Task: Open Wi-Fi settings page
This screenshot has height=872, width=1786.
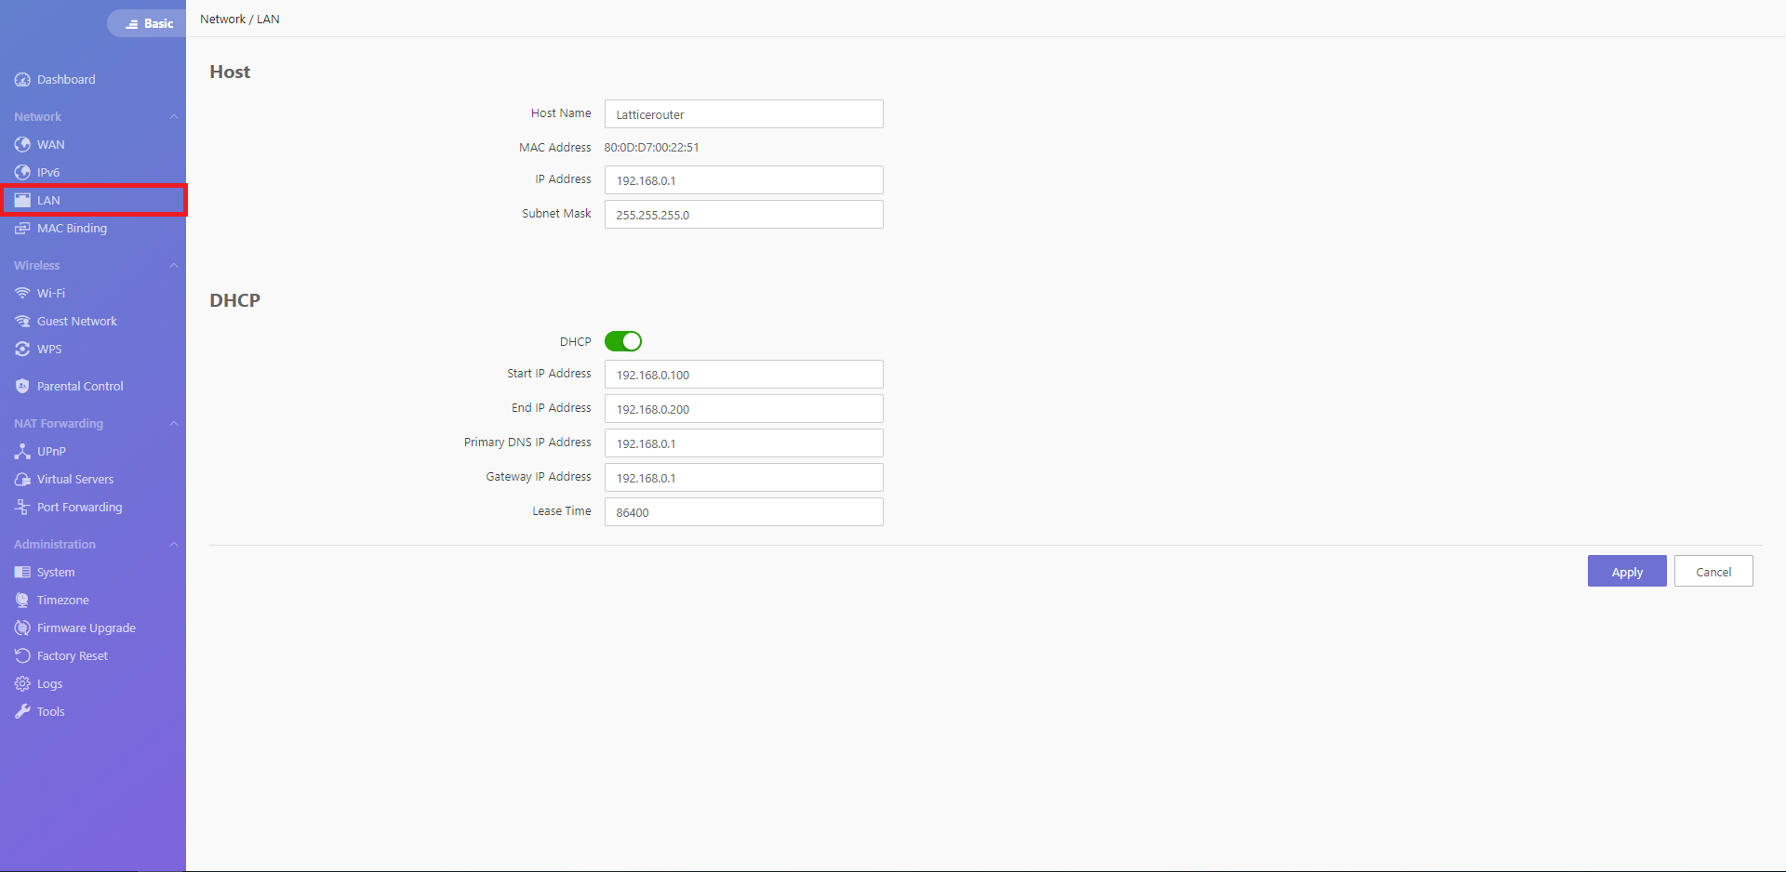Action: (x=93, y=294)
